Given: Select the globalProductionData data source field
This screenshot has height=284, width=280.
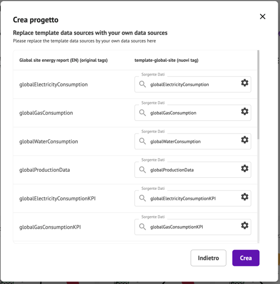Looking at the screenshot, I should [x=193, y=170].
